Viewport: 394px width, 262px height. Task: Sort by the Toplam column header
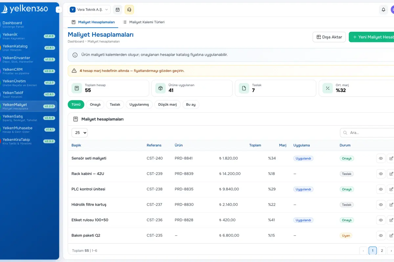[x=255, y=145]
